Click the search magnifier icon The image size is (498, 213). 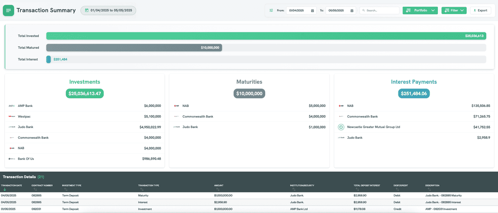tap(363, 10)
